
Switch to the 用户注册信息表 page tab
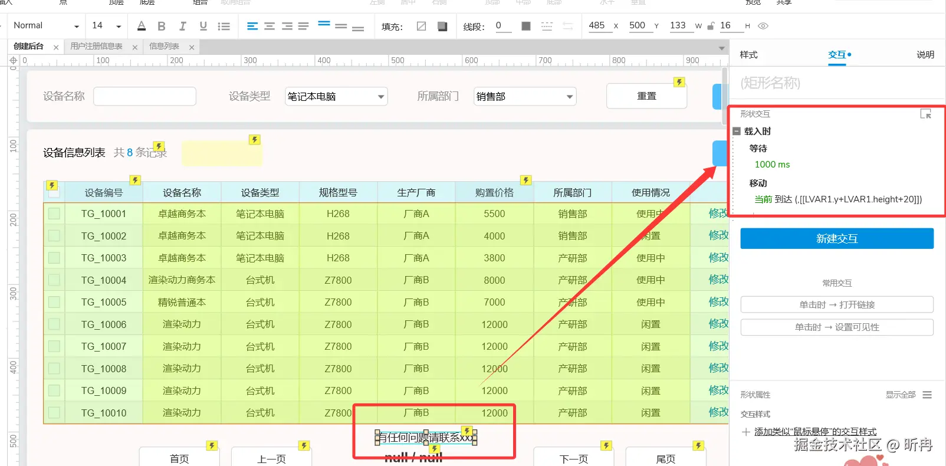97,47
